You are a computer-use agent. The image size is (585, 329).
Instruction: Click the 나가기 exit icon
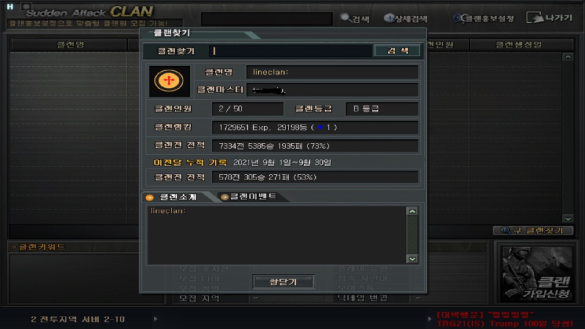pos(535,18)
